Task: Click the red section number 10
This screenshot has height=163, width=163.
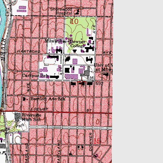Action: click(74, 21)
